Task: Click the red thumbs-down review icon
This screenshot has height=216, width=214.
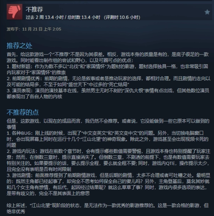Action: tap(14, 12)
